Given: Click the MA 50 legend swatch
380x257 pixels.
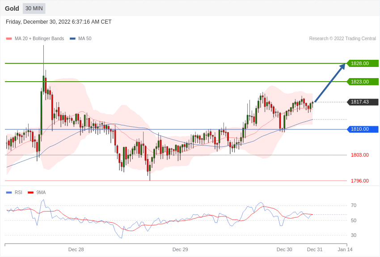Looking at the screenshot, I should (72, 39).
